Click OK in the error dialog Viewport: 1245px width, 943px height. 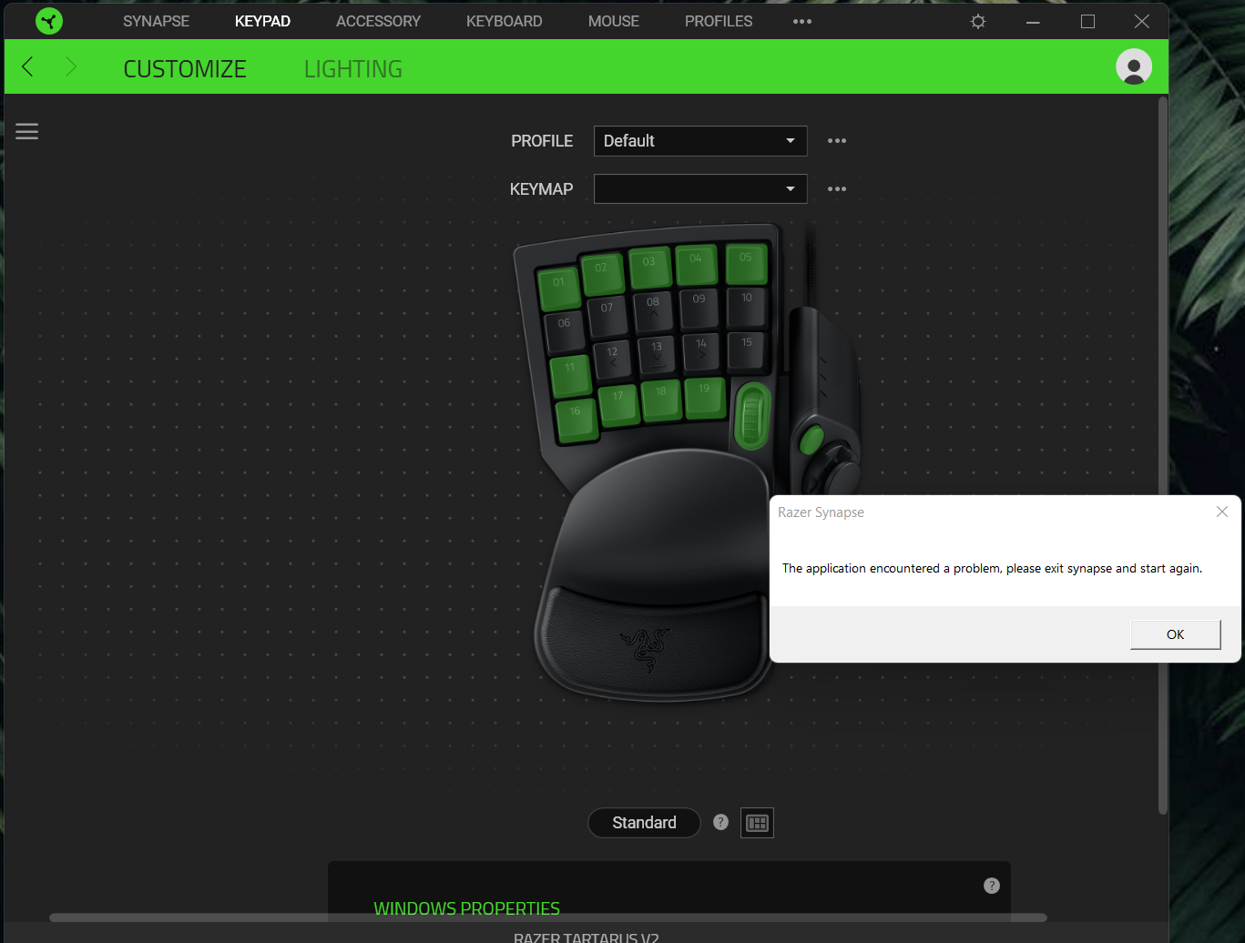coord(1175,634)
